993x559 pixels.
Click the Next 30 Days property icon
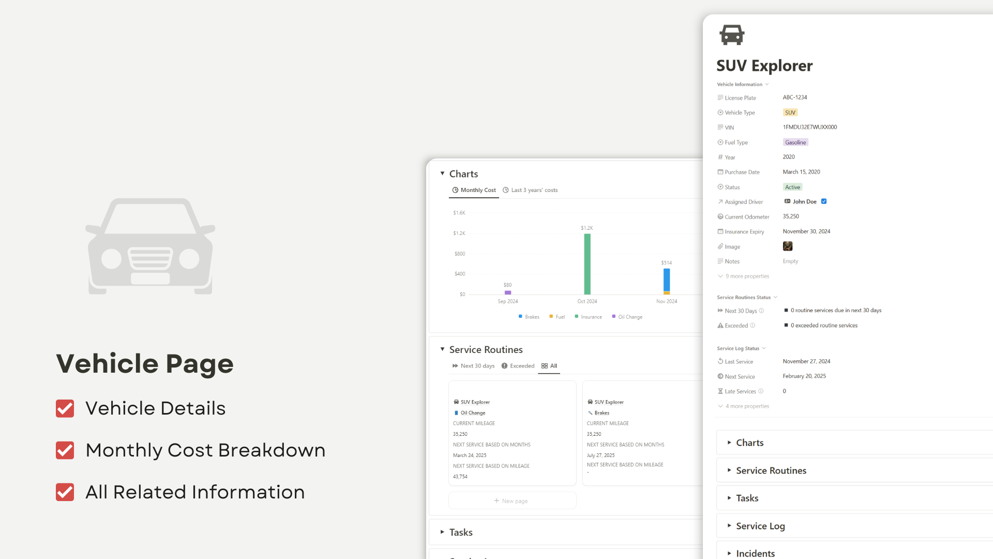pos(720,311)
